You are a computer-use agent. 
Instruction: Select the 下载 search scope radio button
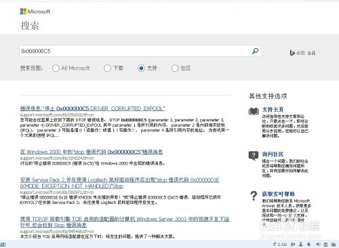tap(107, 68)
